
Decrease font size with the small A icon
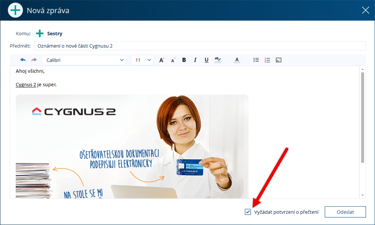(173, 60)
